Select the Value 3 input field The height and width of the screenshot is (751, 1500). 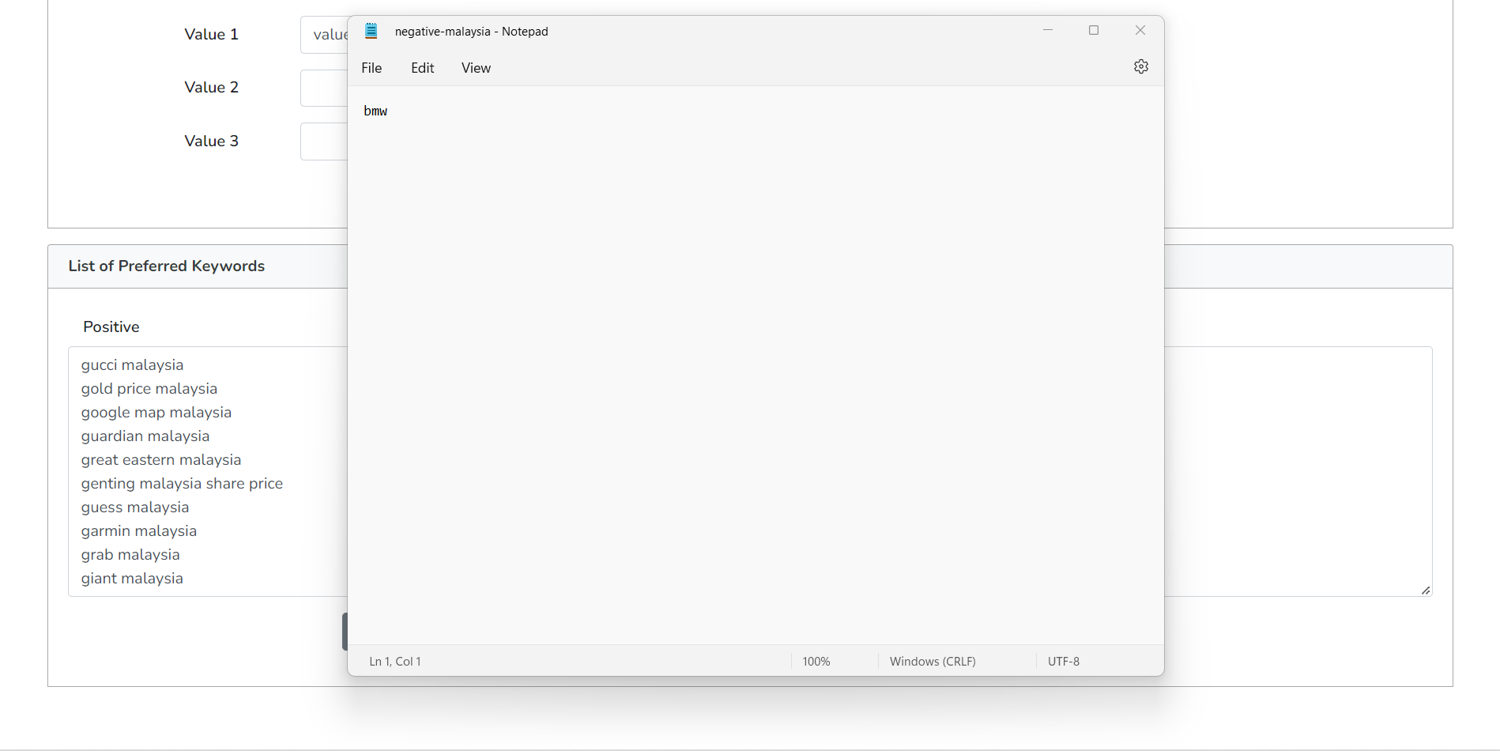[324, 142]
